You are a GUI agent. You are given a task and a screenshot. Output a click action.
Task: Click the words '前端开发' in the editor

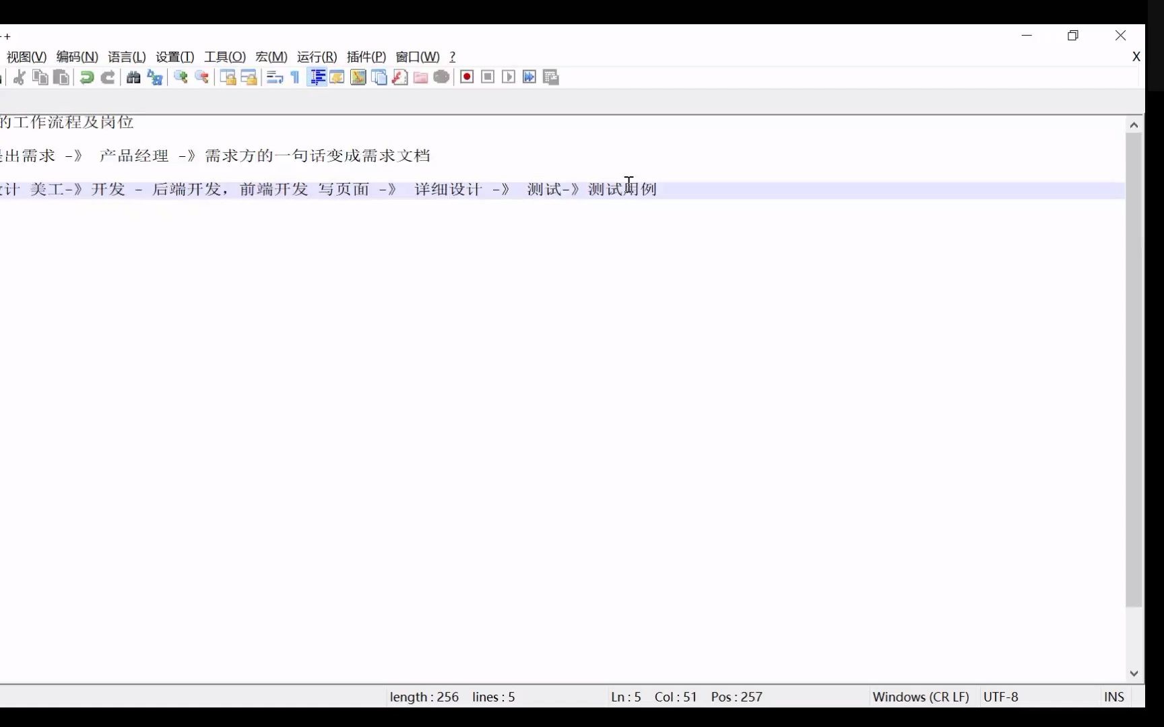click(274, 190)
